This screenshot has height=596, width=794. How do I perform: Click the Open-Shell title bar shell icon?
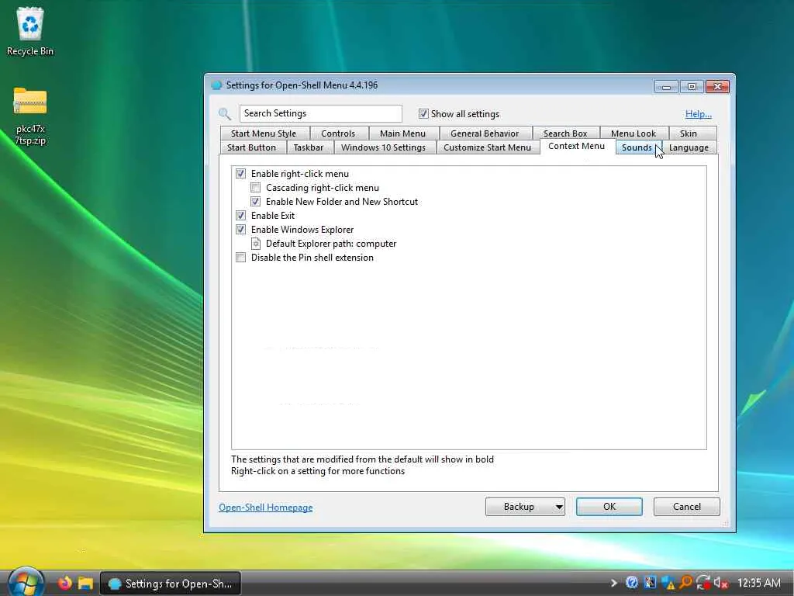[216, 85]
